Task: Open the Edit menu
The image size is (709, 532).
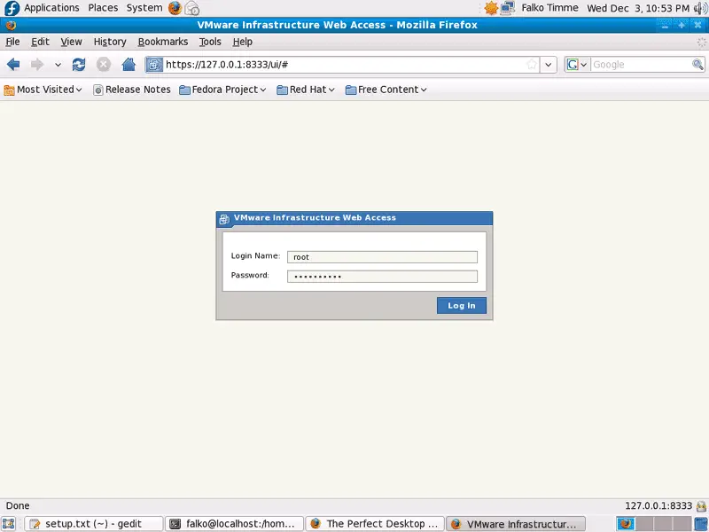Action: [x=40, y=42]
